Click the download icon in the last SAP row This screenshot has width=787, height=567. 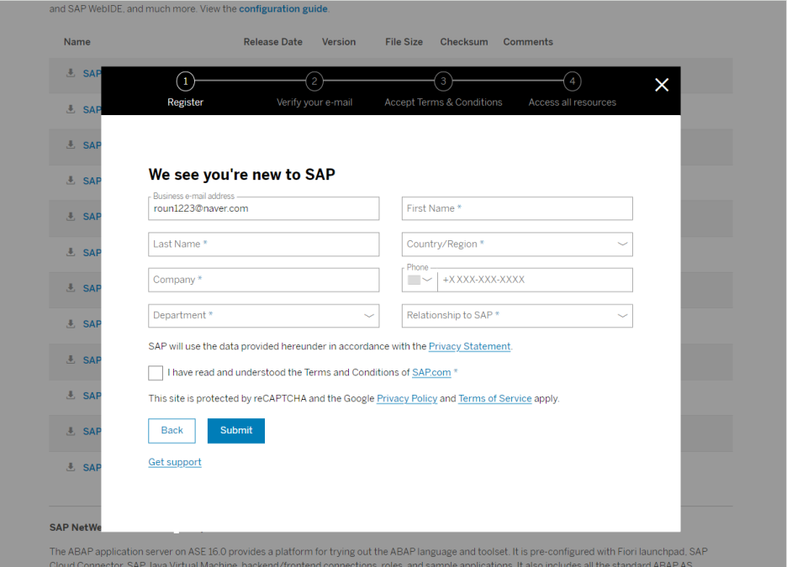[71, 467]
